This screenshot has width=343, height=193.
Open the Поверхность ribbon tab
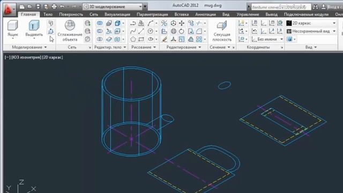coord(71,14)
